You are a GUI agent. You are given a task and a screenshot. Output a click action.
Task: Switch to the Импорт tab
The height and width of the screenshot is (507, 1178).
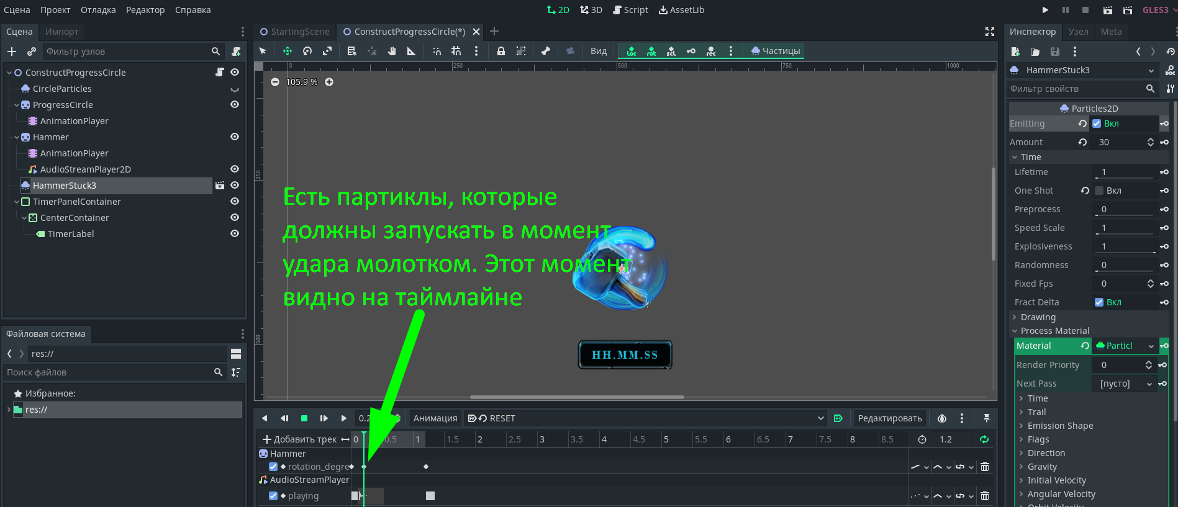tap(62, 32)
